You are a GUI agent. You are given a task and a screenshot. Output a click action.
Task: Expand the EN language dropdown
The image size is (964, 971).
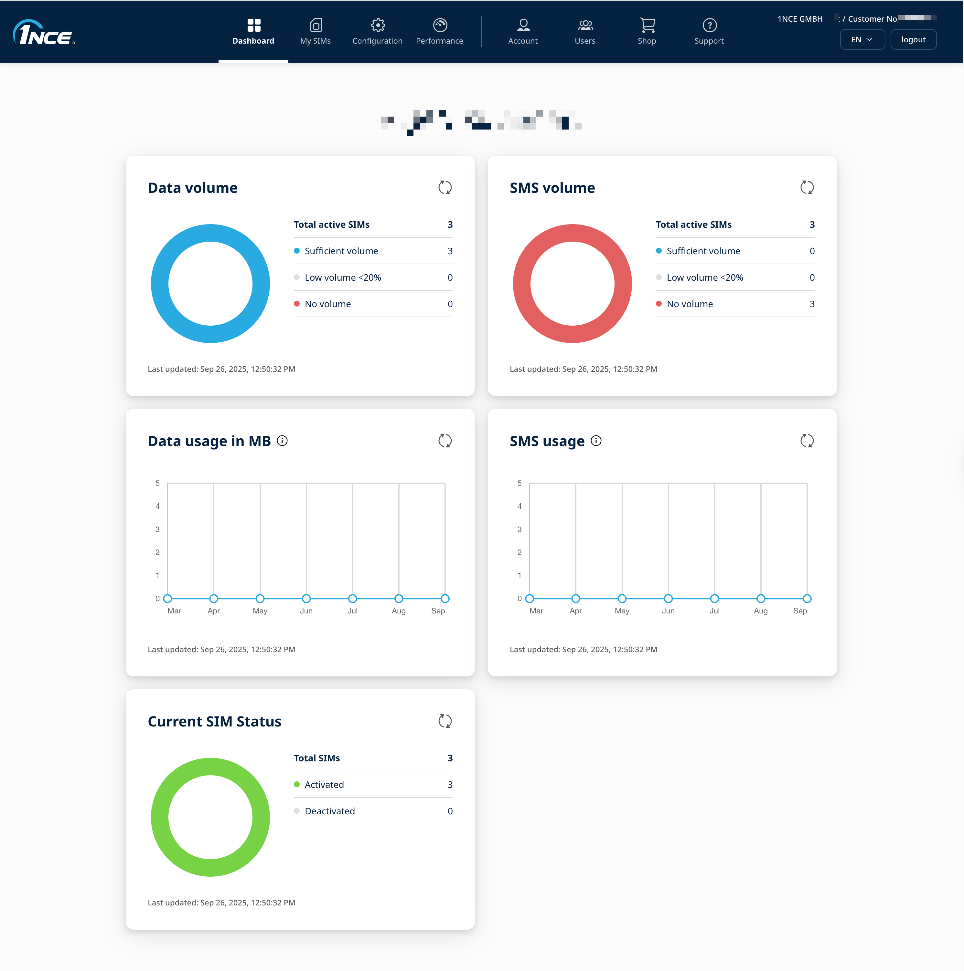pyautogui.click(x=862, y=40)
